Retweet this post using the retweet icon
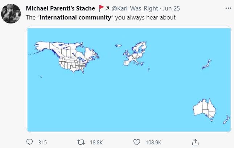This screenshot has width=234, height=148. (x=82, y=142)
